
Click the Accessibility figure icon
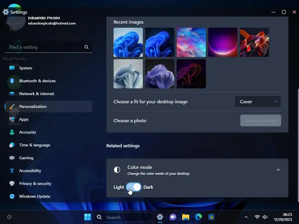click(12, 170)
